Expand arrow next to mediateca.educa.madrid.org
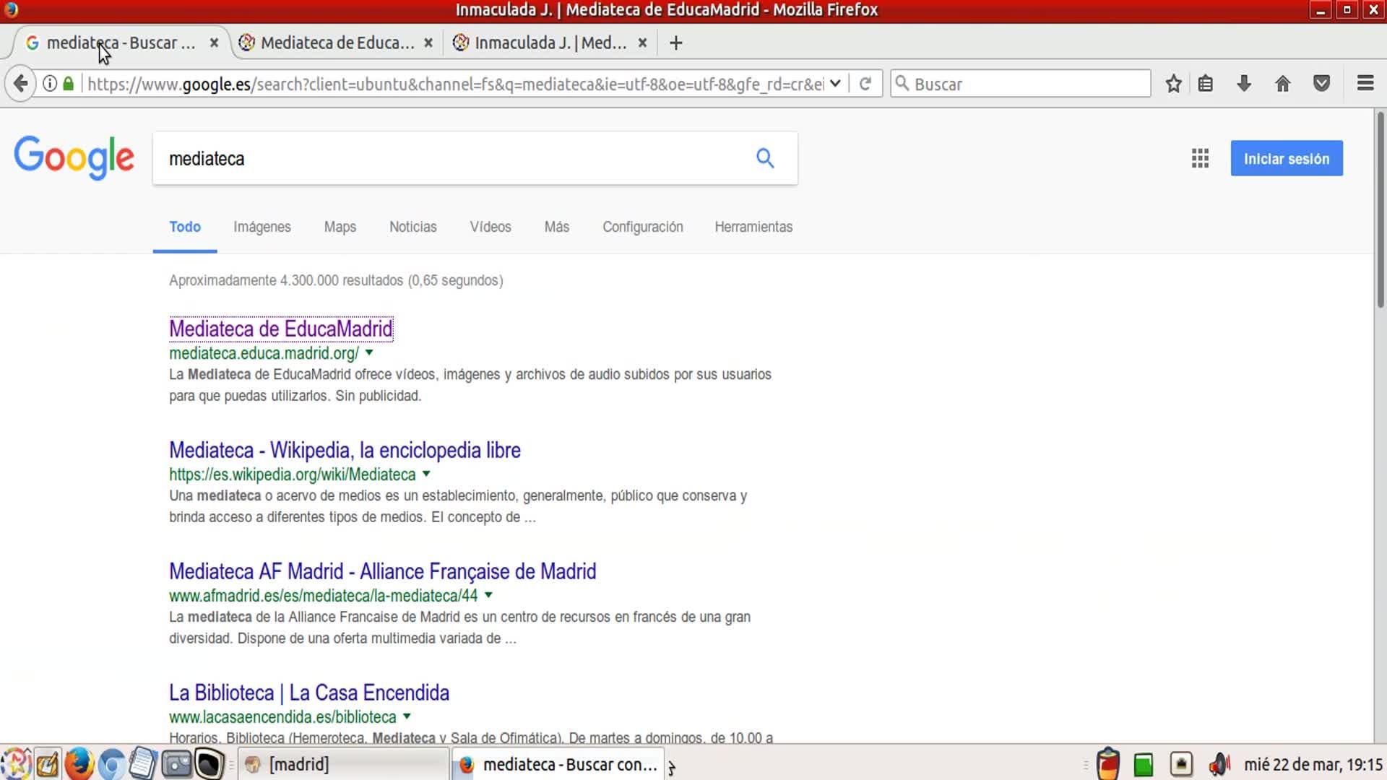 369,353
